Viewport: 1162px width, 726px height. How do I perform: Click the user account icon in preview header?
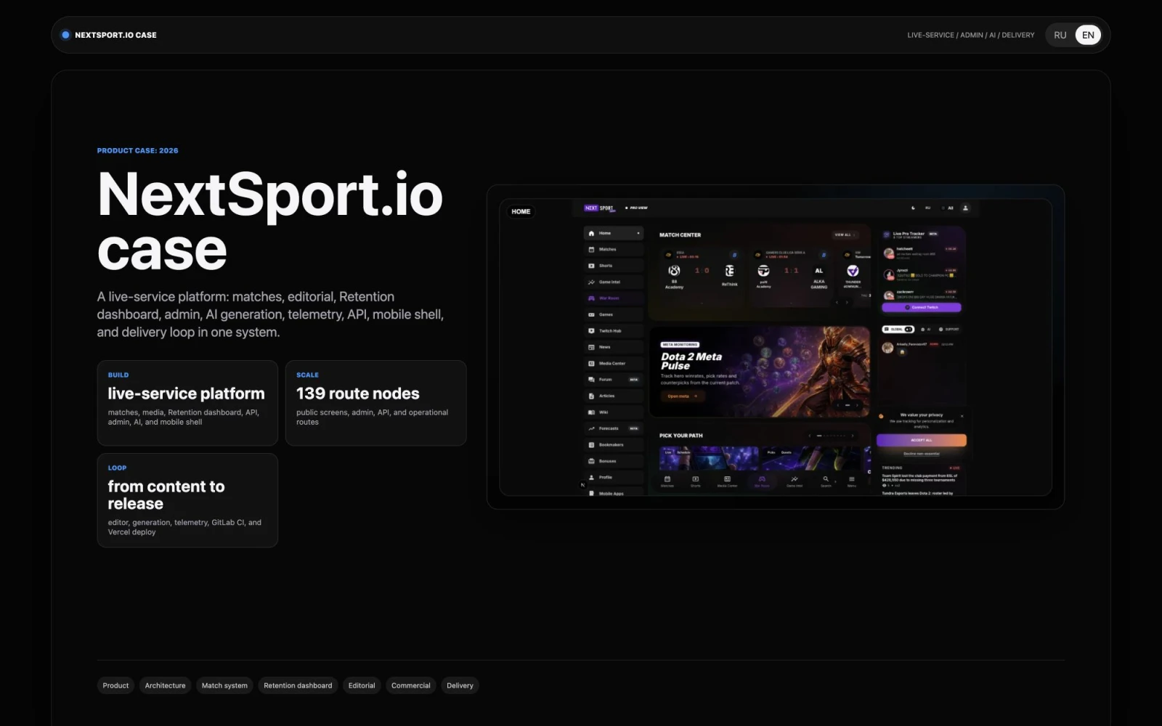pyautogui.click(x=965, y=208)
